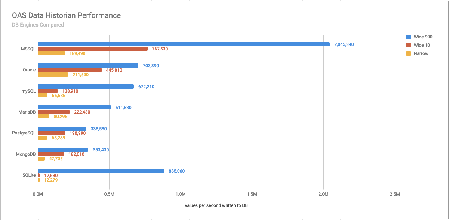Select the PostgreSQL red bar labeled 190,990
Viewport: 449px width, 220px height.
(51, 133)
